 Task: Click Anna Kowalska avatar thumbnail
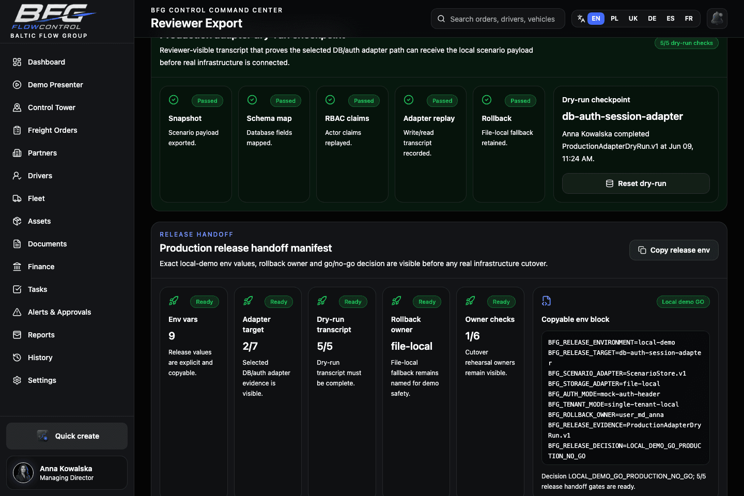[x=23, y=473]
